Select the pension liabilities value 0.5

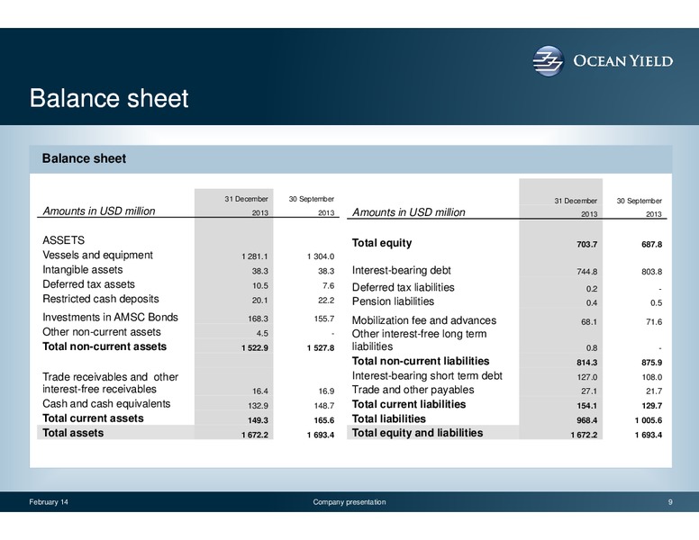656,303
